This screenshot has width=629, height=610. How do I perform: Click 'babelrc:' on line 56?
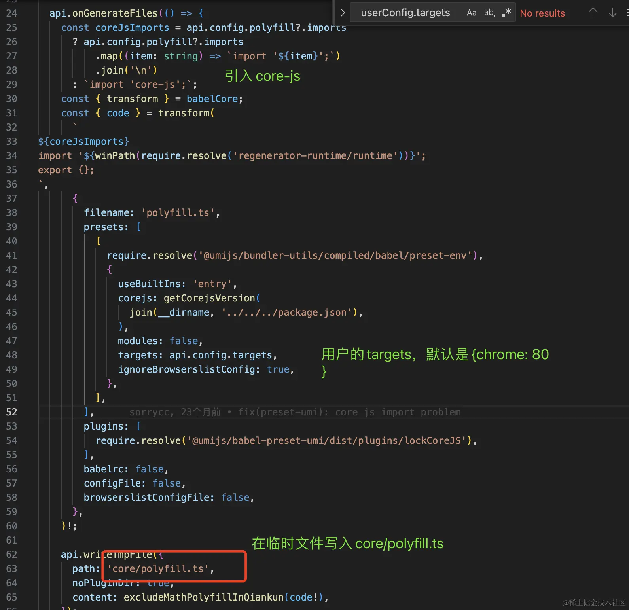[106, 469]
